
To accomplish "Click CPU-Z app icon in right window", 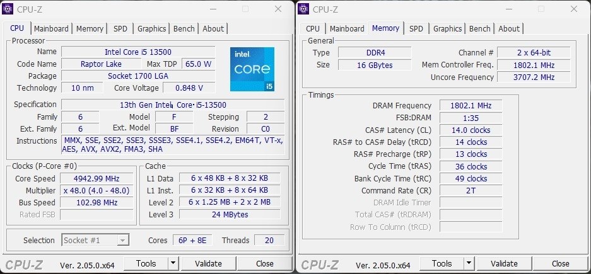I will pyautogui.click(x=303, y=9).
